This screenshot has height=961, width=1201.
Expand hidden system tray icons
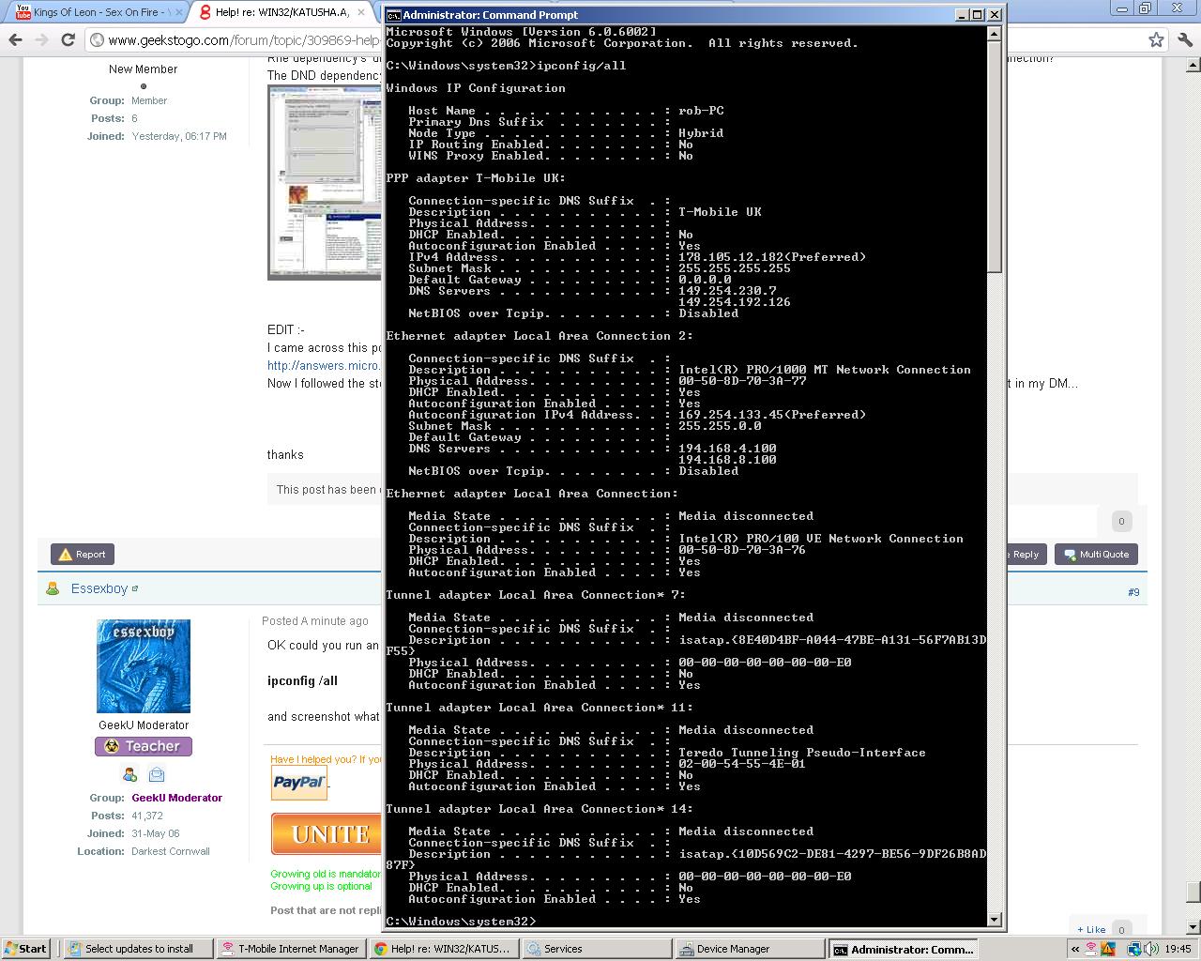click(1075, 949)
